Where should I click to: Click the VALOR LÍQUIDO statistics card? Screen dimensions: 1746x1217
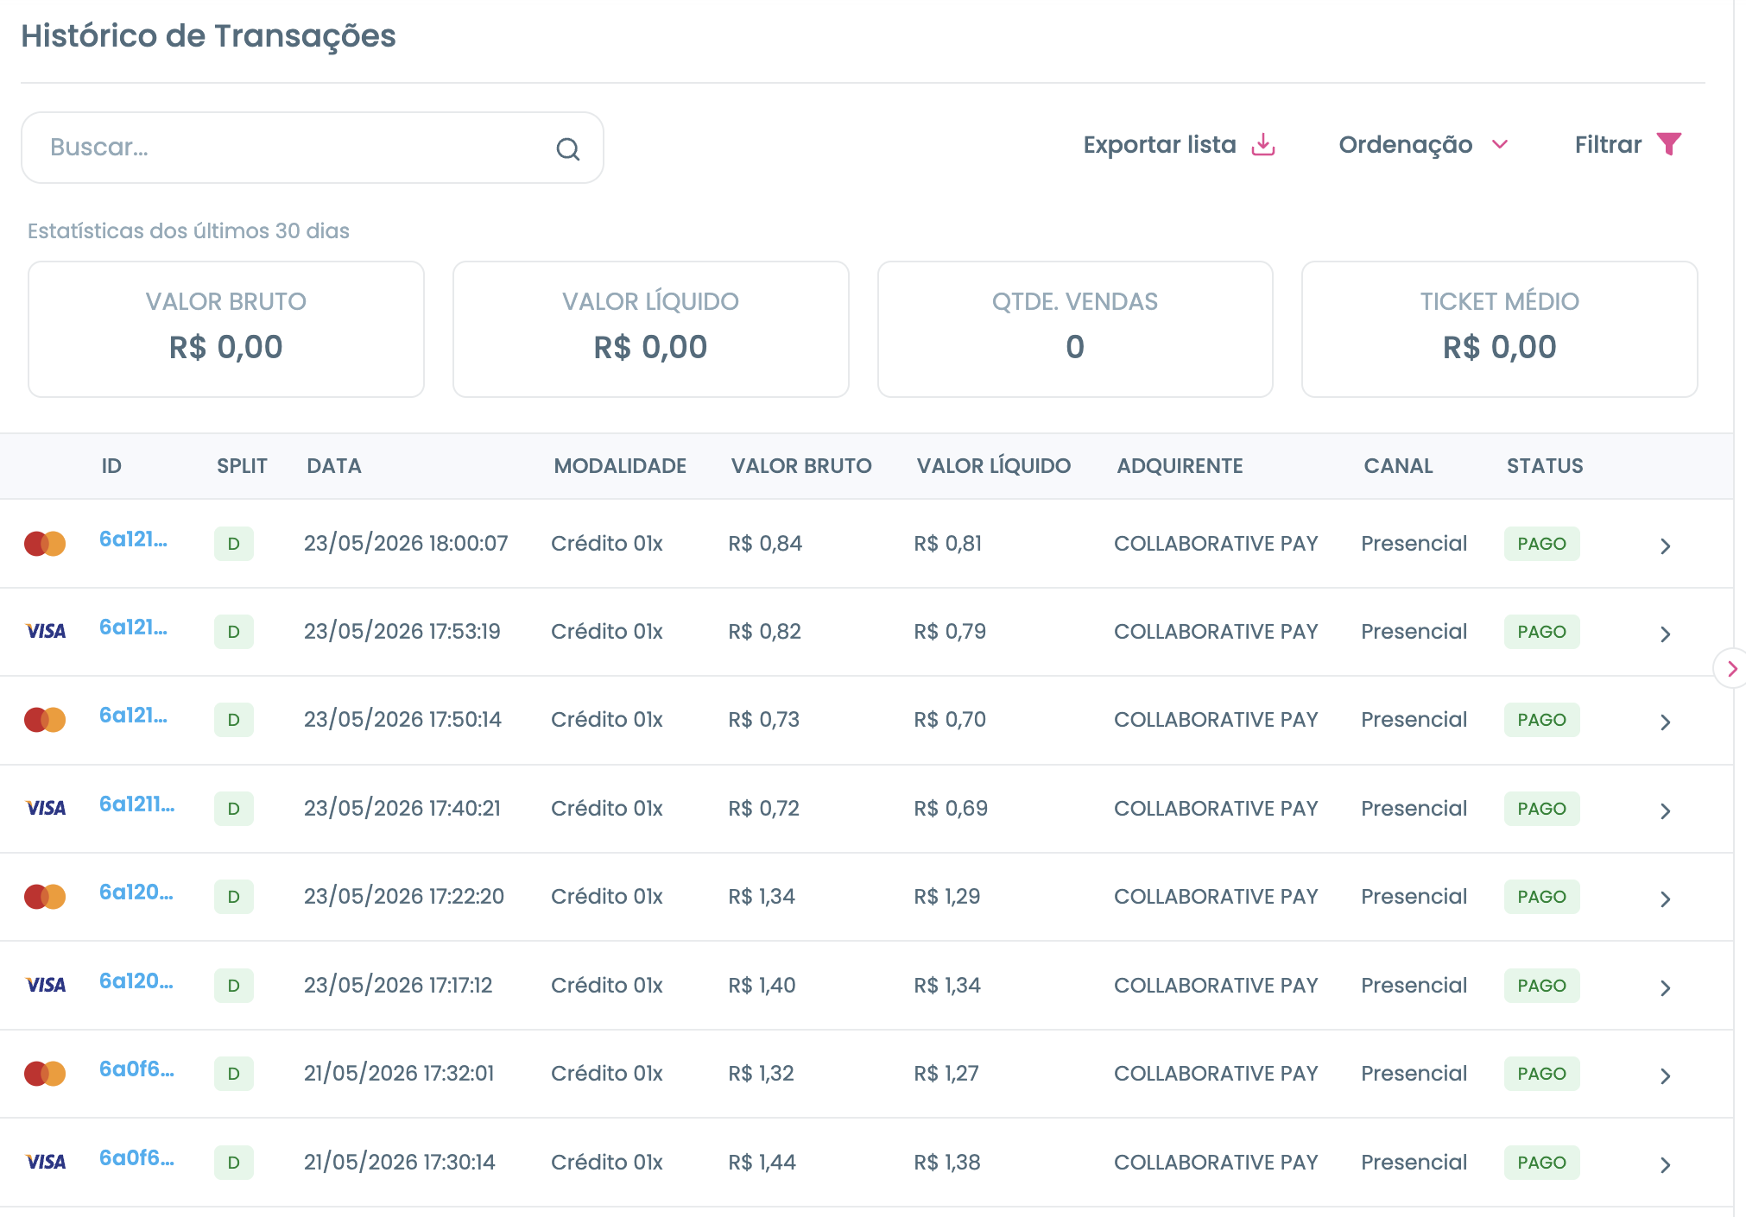[650, 329]
